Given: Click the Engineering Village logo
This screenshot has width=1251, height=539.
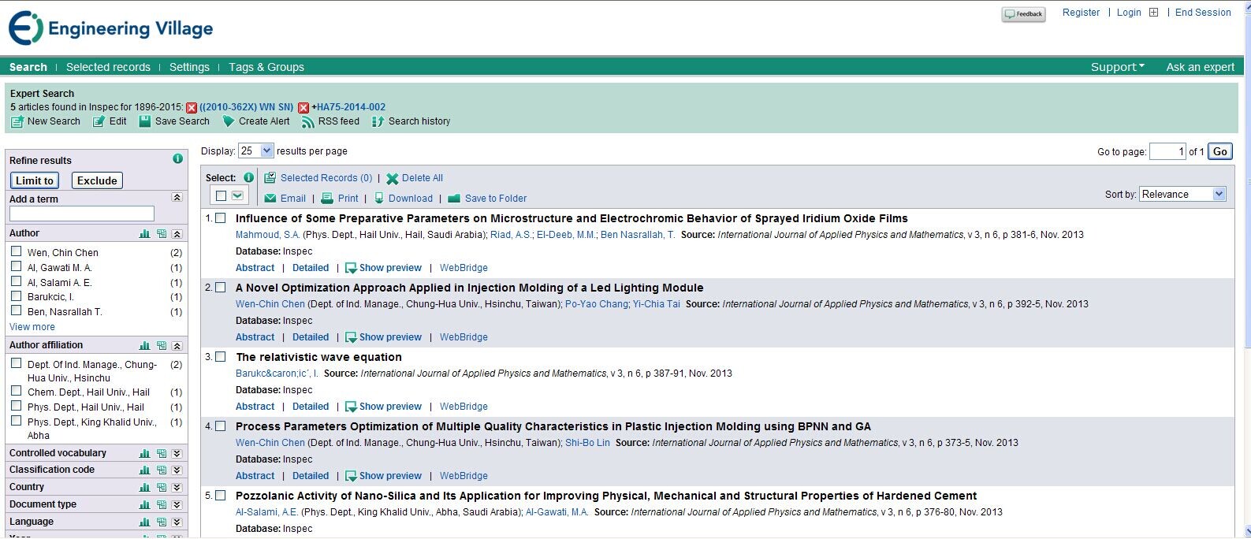Looking at the screenshot, I should (x=110, y=28).
